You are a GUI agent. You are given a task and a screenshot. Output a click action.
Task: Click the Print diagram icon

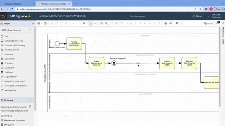45,23
